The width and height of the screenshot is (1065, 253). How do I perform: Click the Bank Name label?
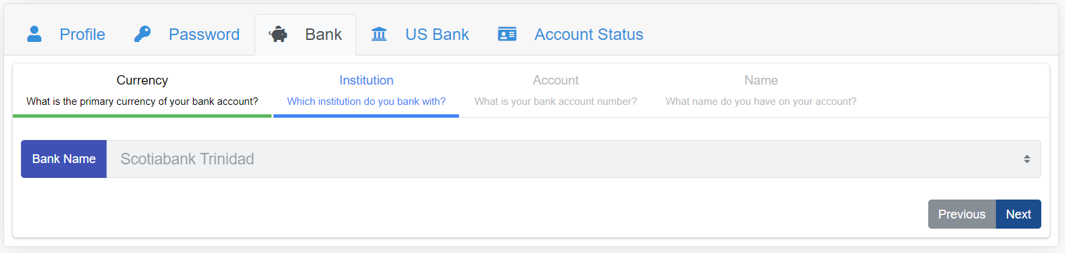(64, 159)
